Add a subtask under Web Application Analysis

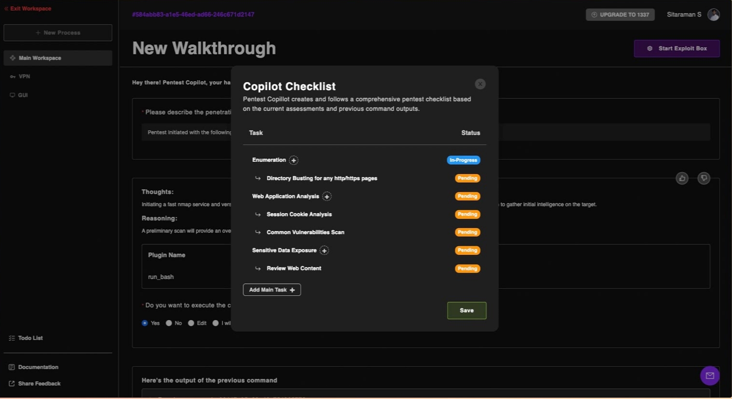(x=326, y=196)
